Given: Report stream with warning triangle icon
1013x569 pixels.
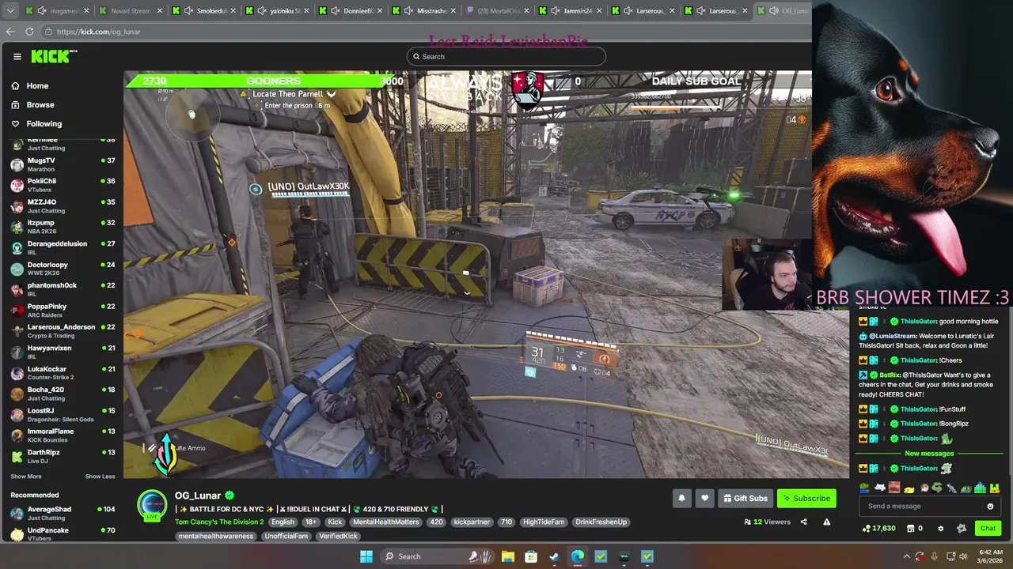Looking at the screenshot, I should 826,522.
